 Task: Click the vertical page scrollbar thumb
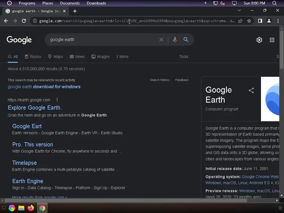[282, 50]
